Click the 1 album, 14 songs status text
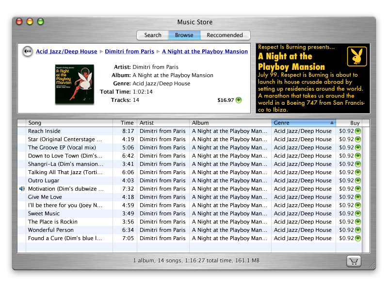 click(x=196, y=260)
